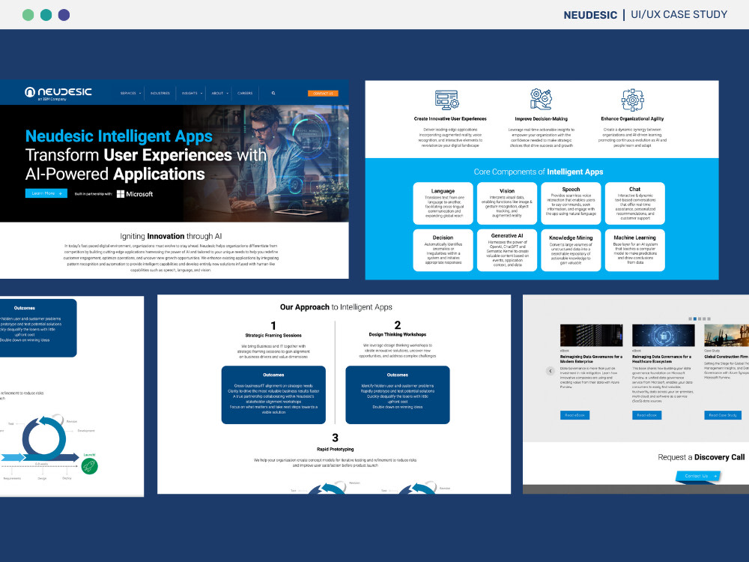This screenshot has height=562, width=749.
Task: Click Read eBook under Modern Enterprise card
Action: click(x=574, y=415)
